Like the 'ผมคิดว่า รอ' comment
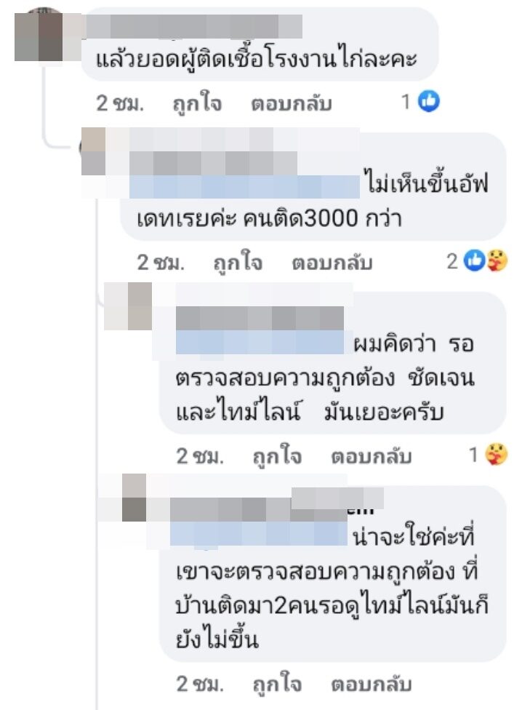Image resolution: width=522 pixels, height=710 pixels. tap(277, 456)
